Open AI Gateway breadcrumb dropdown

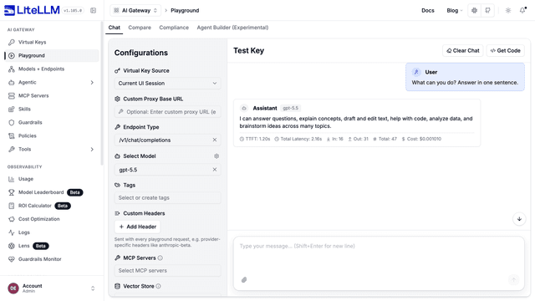click(135, 11)
